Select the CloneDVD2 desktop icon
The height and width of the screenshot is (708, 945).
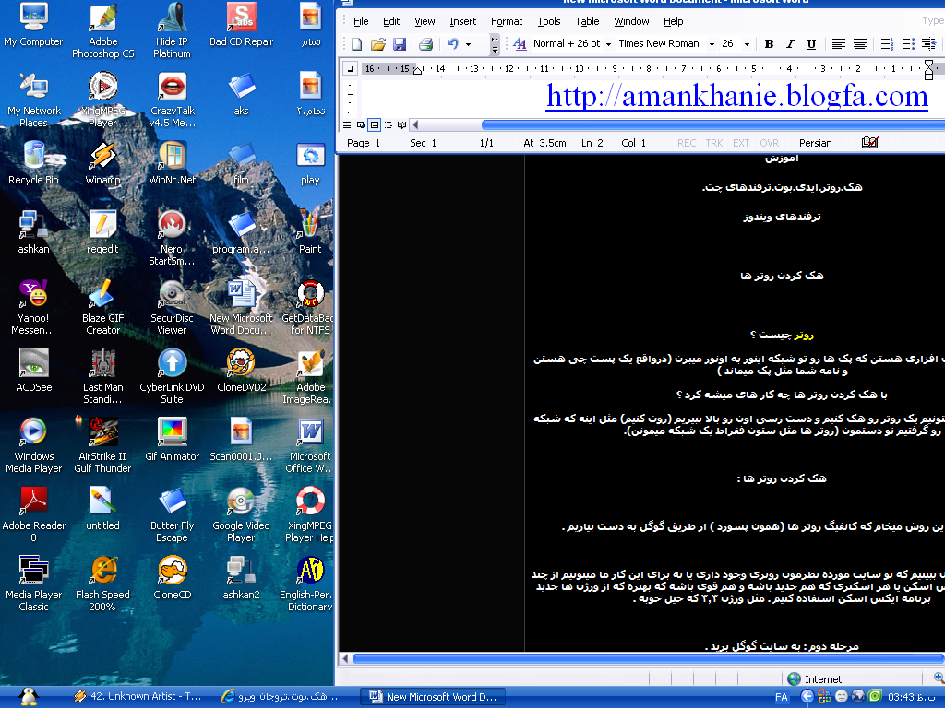click(x=241, y=371)
